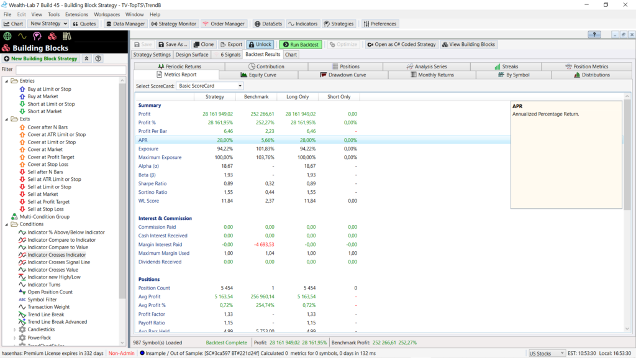Screen dimensions: 636x358
Task: Toggle the Unlock button
Action: click(260, 44)
